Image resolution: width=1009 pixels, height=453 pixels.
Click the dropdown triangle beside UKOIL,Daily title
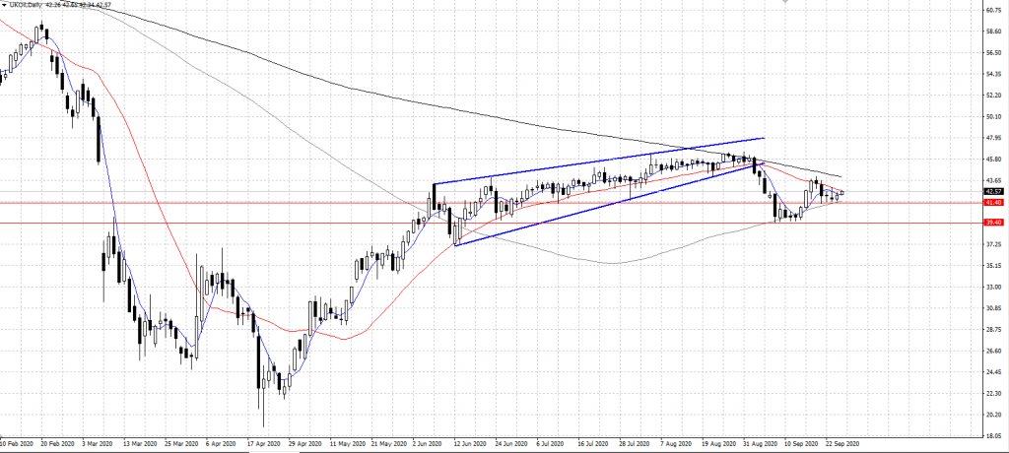(5, 6)
